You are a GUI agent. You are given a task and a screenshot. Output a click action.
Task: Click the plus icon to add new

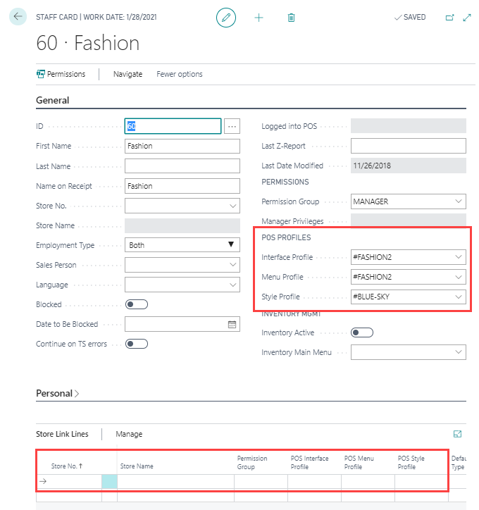(259, 18)
